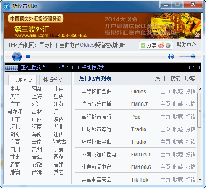Switch to the 区域分类 tab
The image size is (206, 188).
point(23,80)
